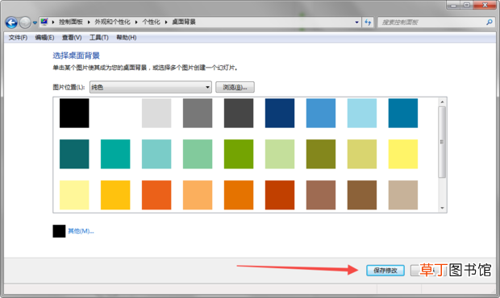Navigate to 个性化 breadcrumb
This screenshot has width=500, height=298.
[151, 22]
